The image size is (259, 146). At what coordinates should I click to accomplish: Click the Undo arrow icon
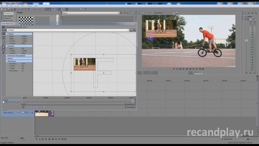34,9
